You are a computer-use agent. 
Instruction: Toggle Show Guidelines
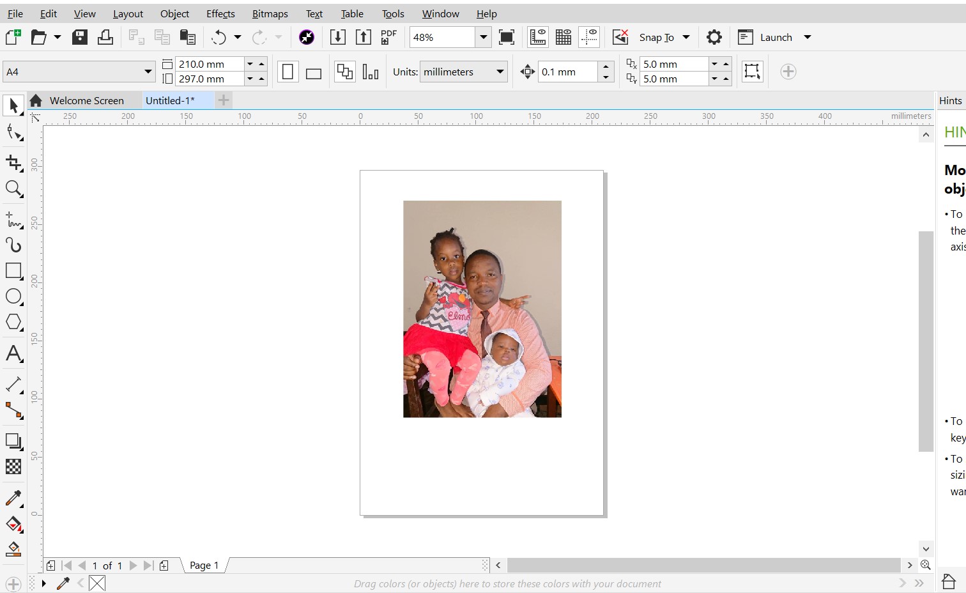pos(589,37)
